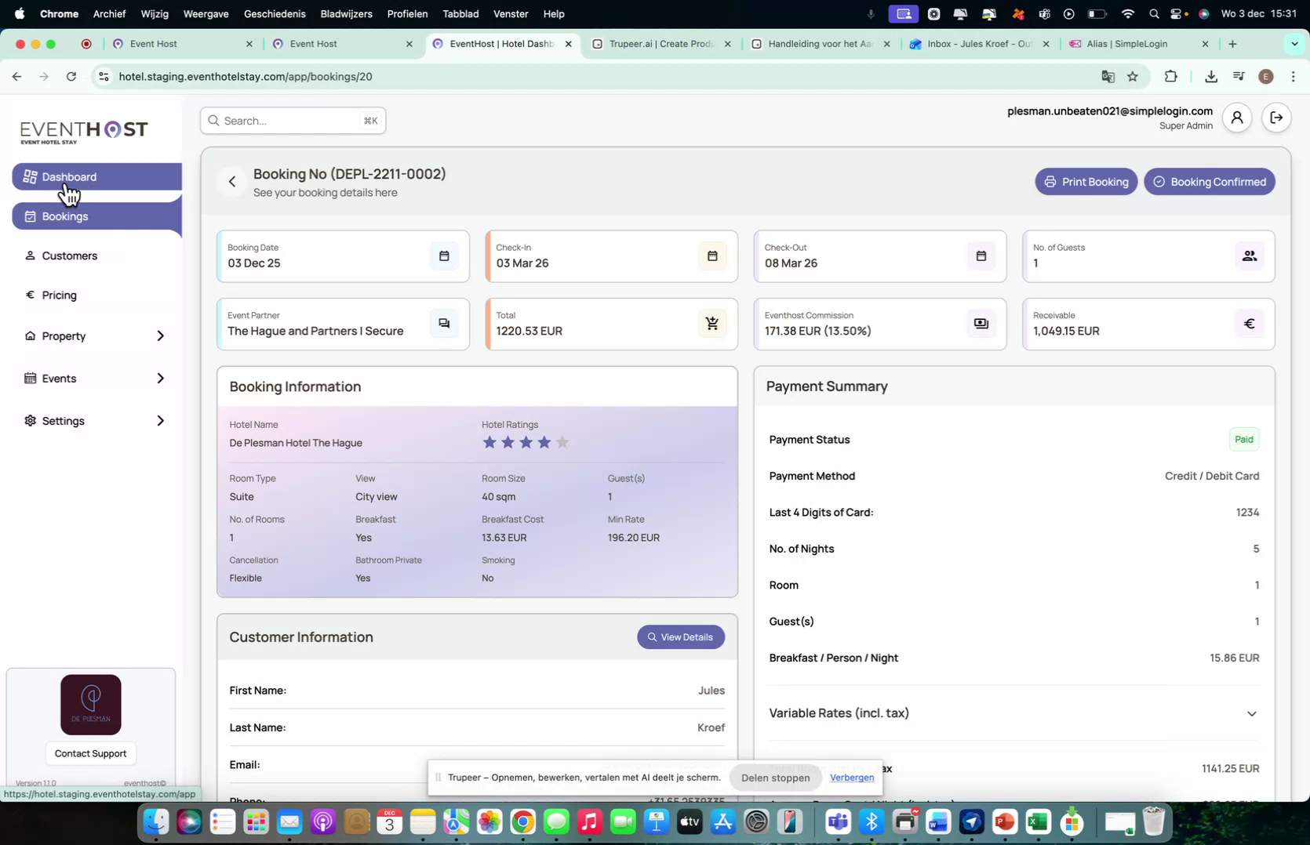Select Bookings in the sidebar
Image resolution: width=1310 pixels, height=845 pixels.
pos(65,216)
